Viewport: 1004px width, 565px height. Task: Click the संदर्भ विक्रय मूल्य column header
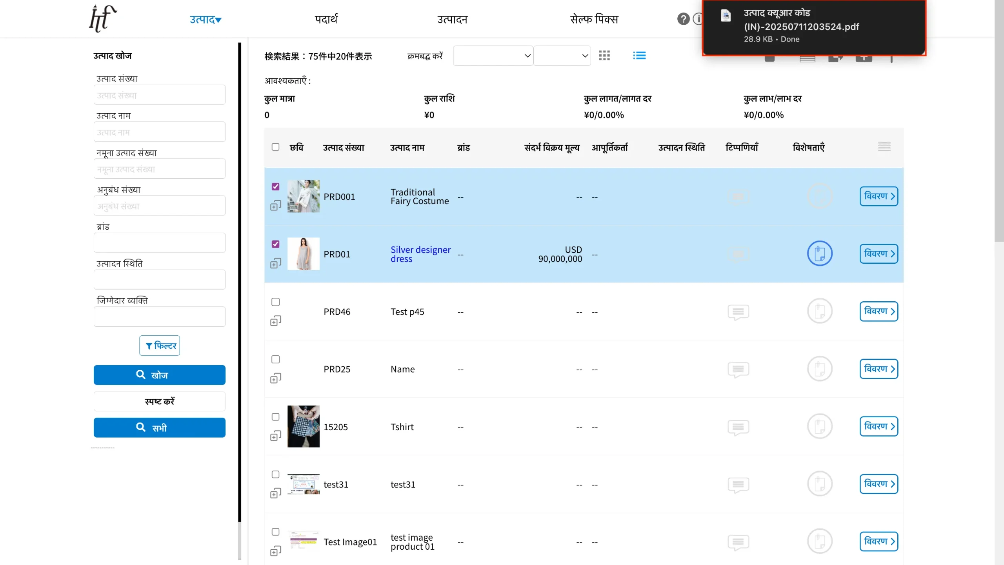pos(552,148)
